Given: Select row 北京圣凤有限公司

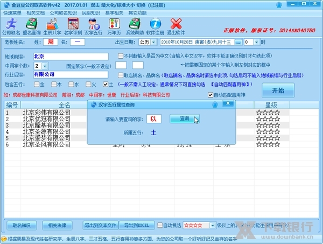Looking at the screenshot, I should (x=46, y=144).
